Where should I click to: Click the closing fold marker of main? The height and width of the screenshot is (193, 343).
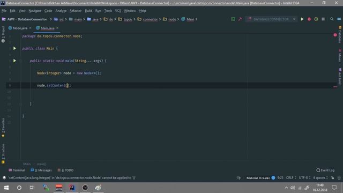(21, 104)
